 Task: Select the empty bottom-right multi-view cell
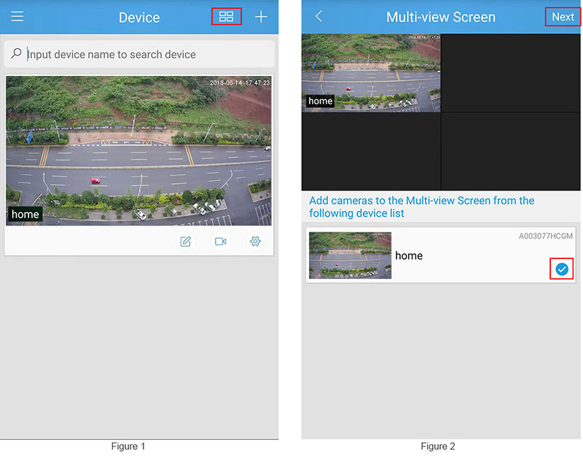point(511,152)
